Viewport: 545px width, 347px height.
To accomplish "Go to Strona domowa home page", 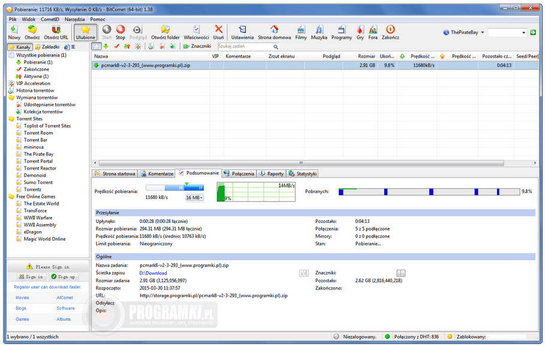I will [x=274, y=32].
